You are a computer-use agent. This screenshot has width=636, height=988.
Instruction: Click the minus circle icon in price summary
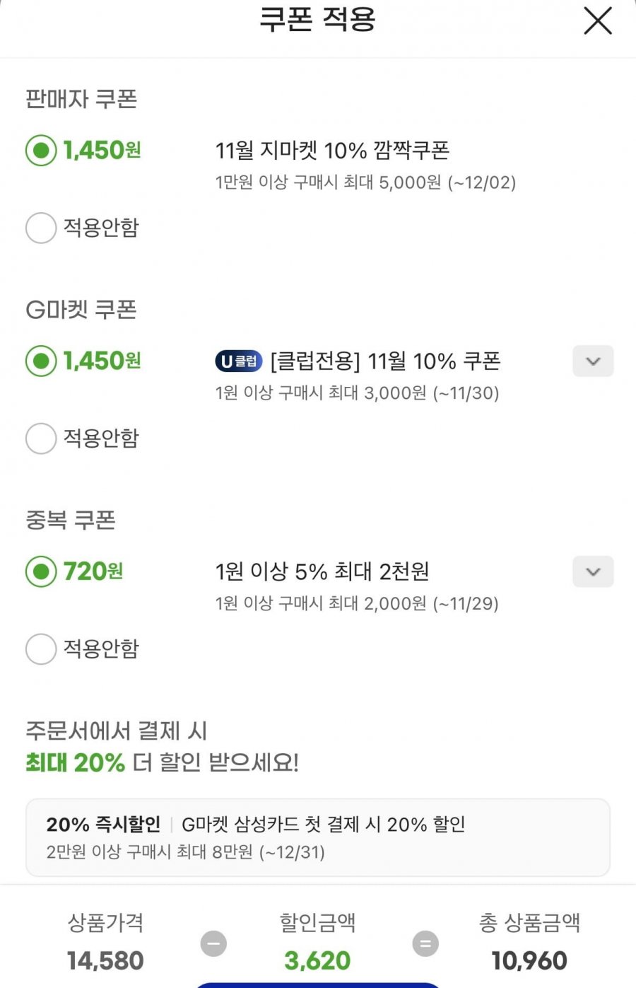[213, 943]
